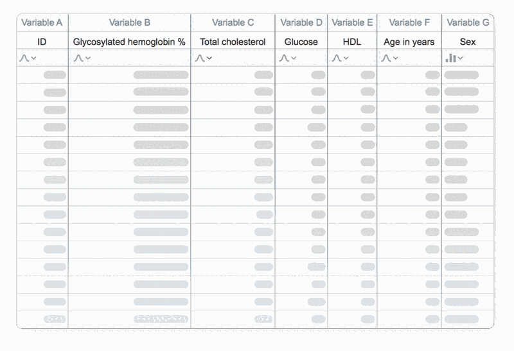This screenshot has width=514, height=351.
Task: Select the Variable A column header
Action: (x=42, y=22)
